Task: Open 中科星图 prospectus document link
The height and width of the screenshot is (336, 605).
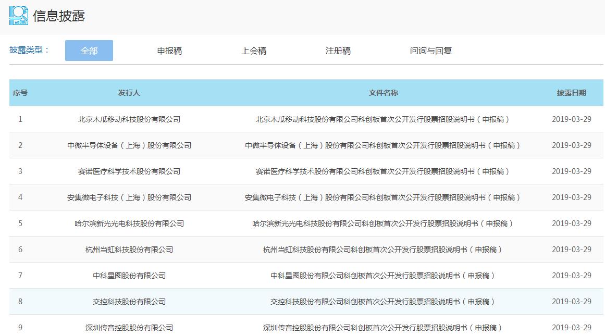Action: [x=383, y=276]
